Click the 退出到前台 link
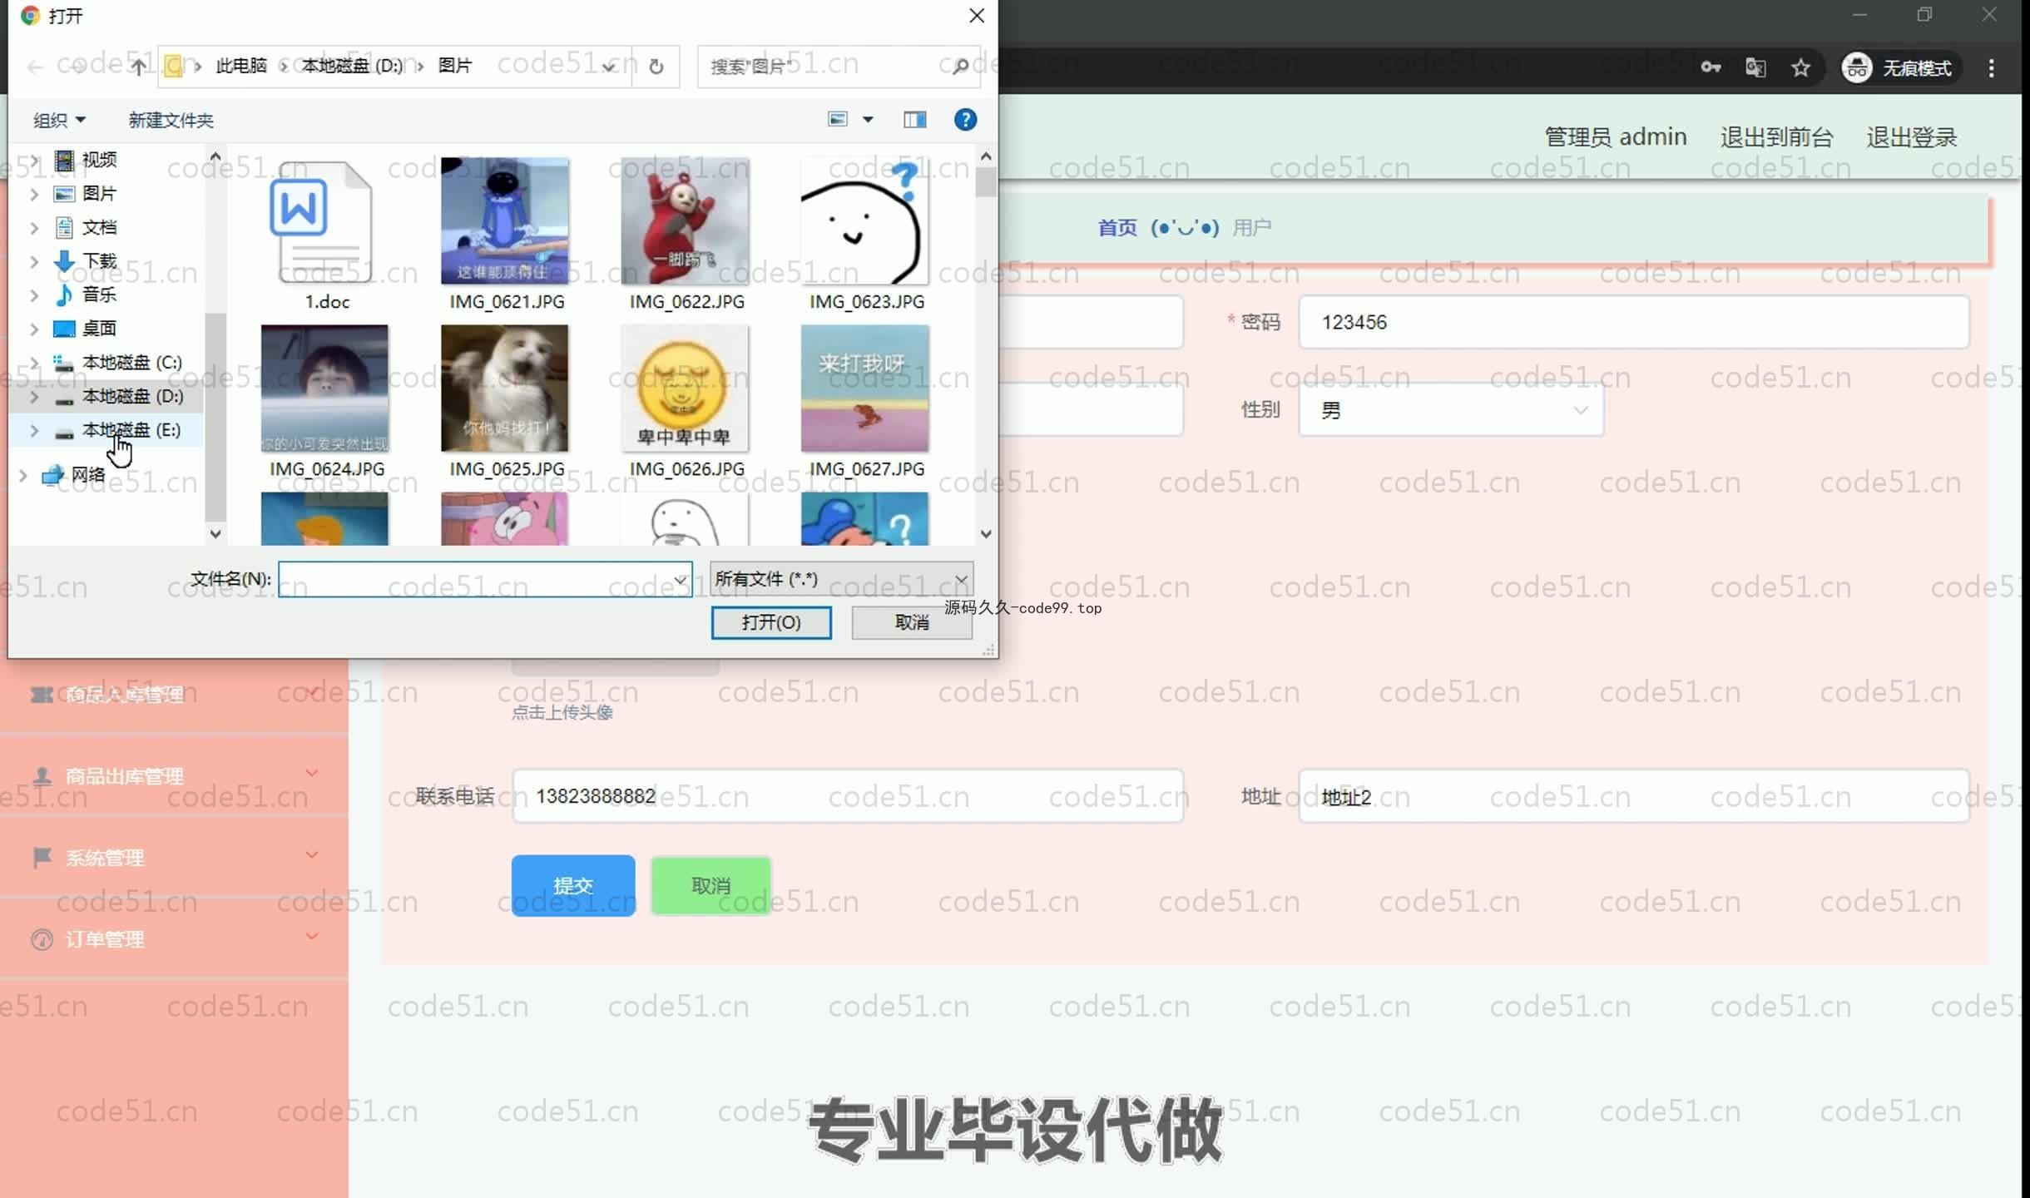Viewport: 2030px width, 1198px height. click(x=1776, y=137)
